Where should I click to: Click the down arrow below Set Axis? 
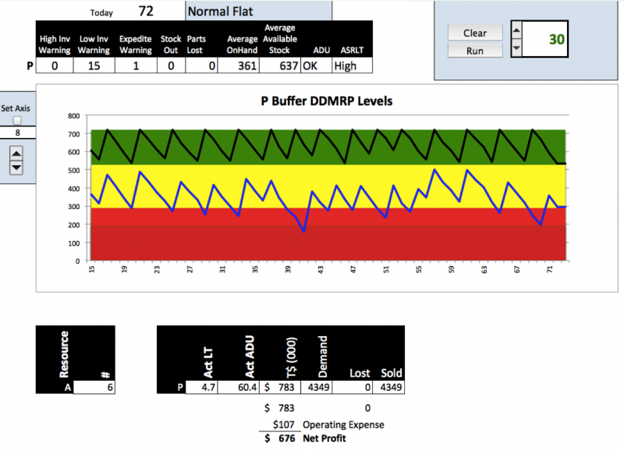click(15, 167)
